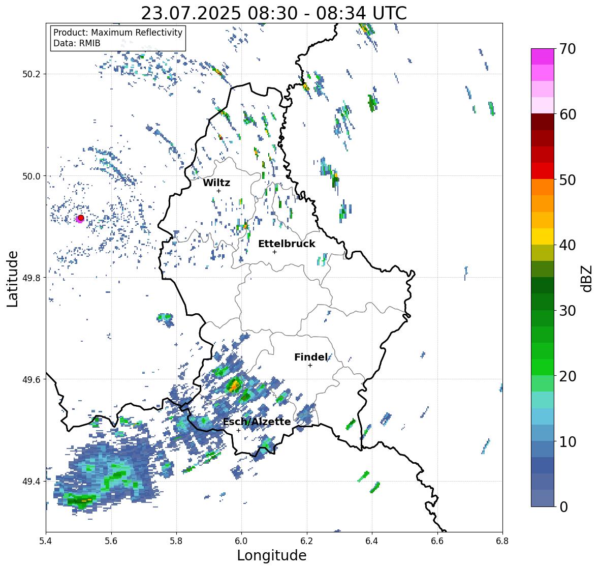Click the light blue band above 10 dBZ
This screenshot has height=568, width=599.
coord(543,433)
